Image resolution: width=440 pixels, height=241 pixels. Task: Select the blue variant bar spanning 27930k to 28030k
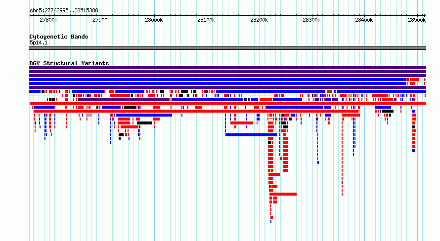pos(144,115)
